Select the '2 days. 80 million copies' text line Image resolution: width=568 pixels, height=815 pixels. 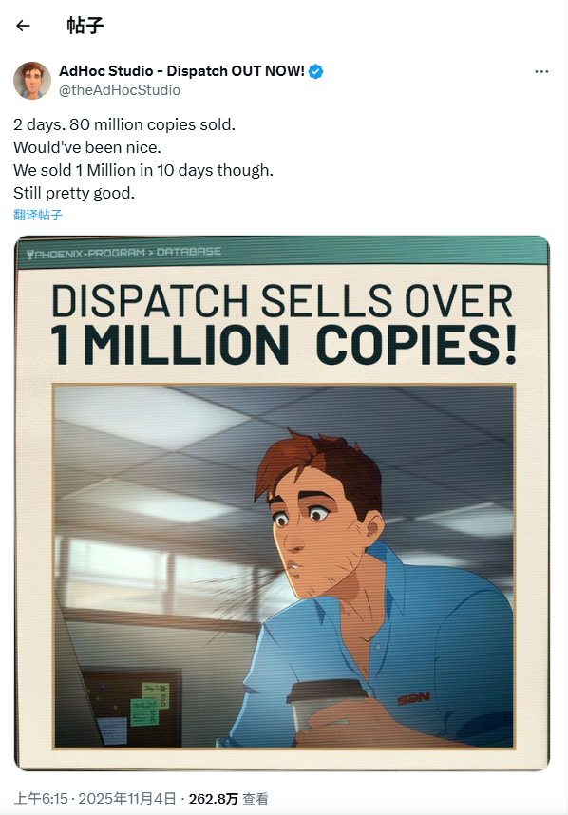click(124, 124)
